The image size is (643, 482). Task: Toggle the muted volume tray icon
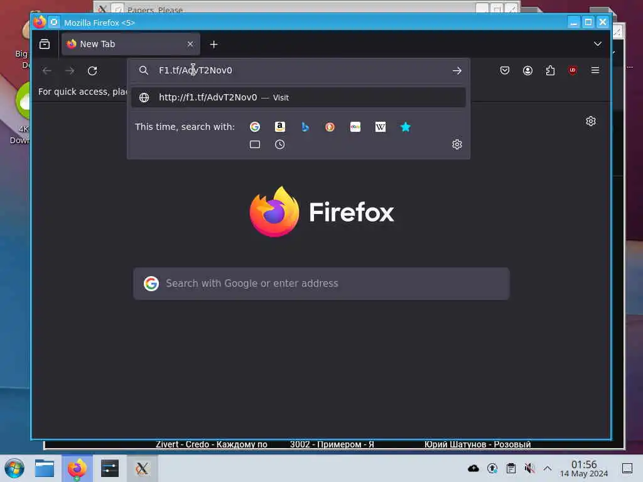pos(529,468)
